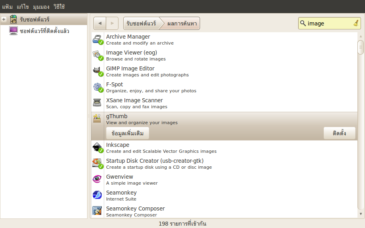Clear search with the broom icon
Screen dimensions: 365x228
point(356,23)
